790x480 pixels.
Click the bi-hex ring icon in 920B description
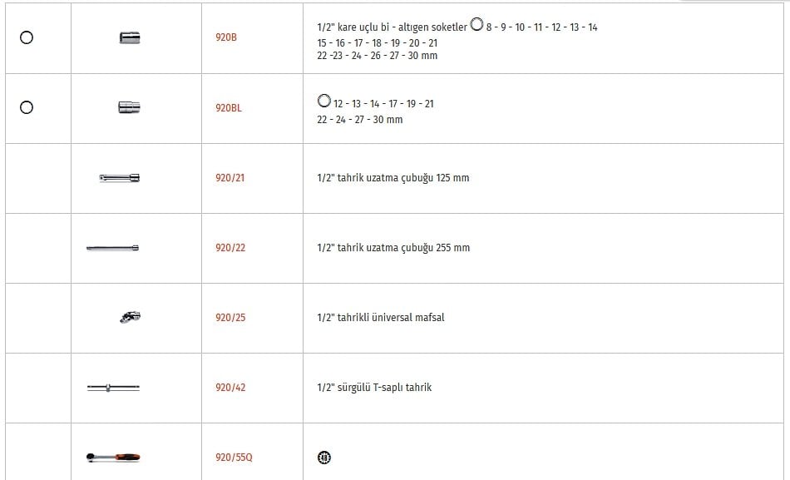pos(476,24)
